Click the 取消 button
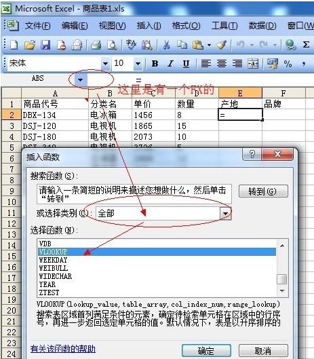The width and height of the screenshot is (314, 359). [x=263, y=351]
